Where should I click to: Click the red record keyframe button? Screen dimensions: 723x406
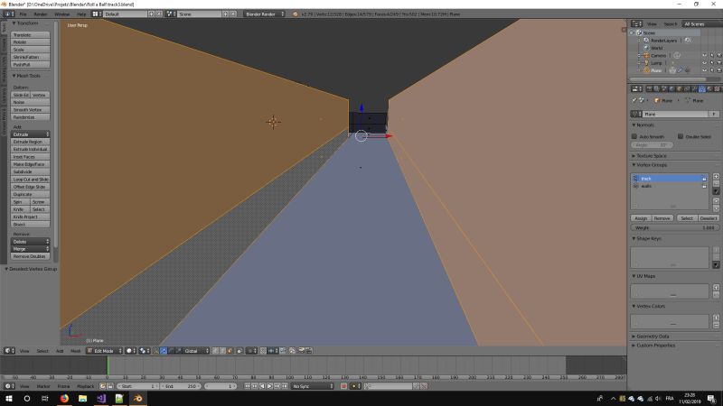[x=343, y=386]
